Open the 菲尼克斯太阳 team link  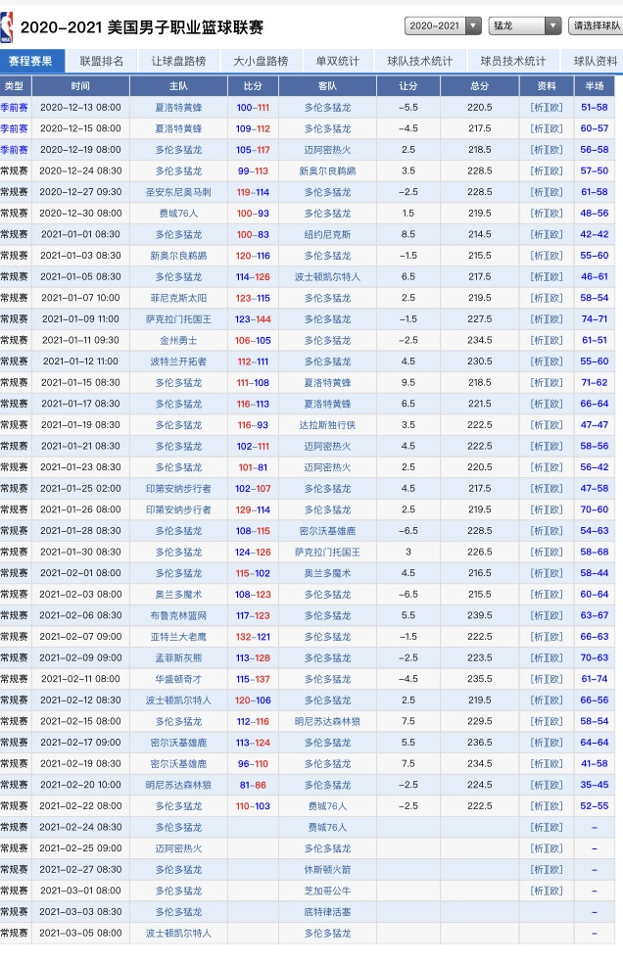(178, 298)
